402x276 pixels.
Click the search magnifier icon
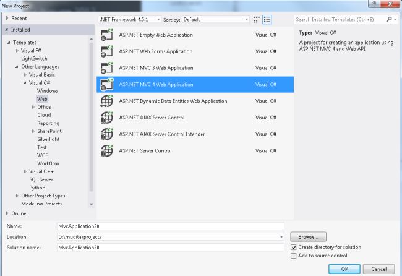(x=389, y=19)
